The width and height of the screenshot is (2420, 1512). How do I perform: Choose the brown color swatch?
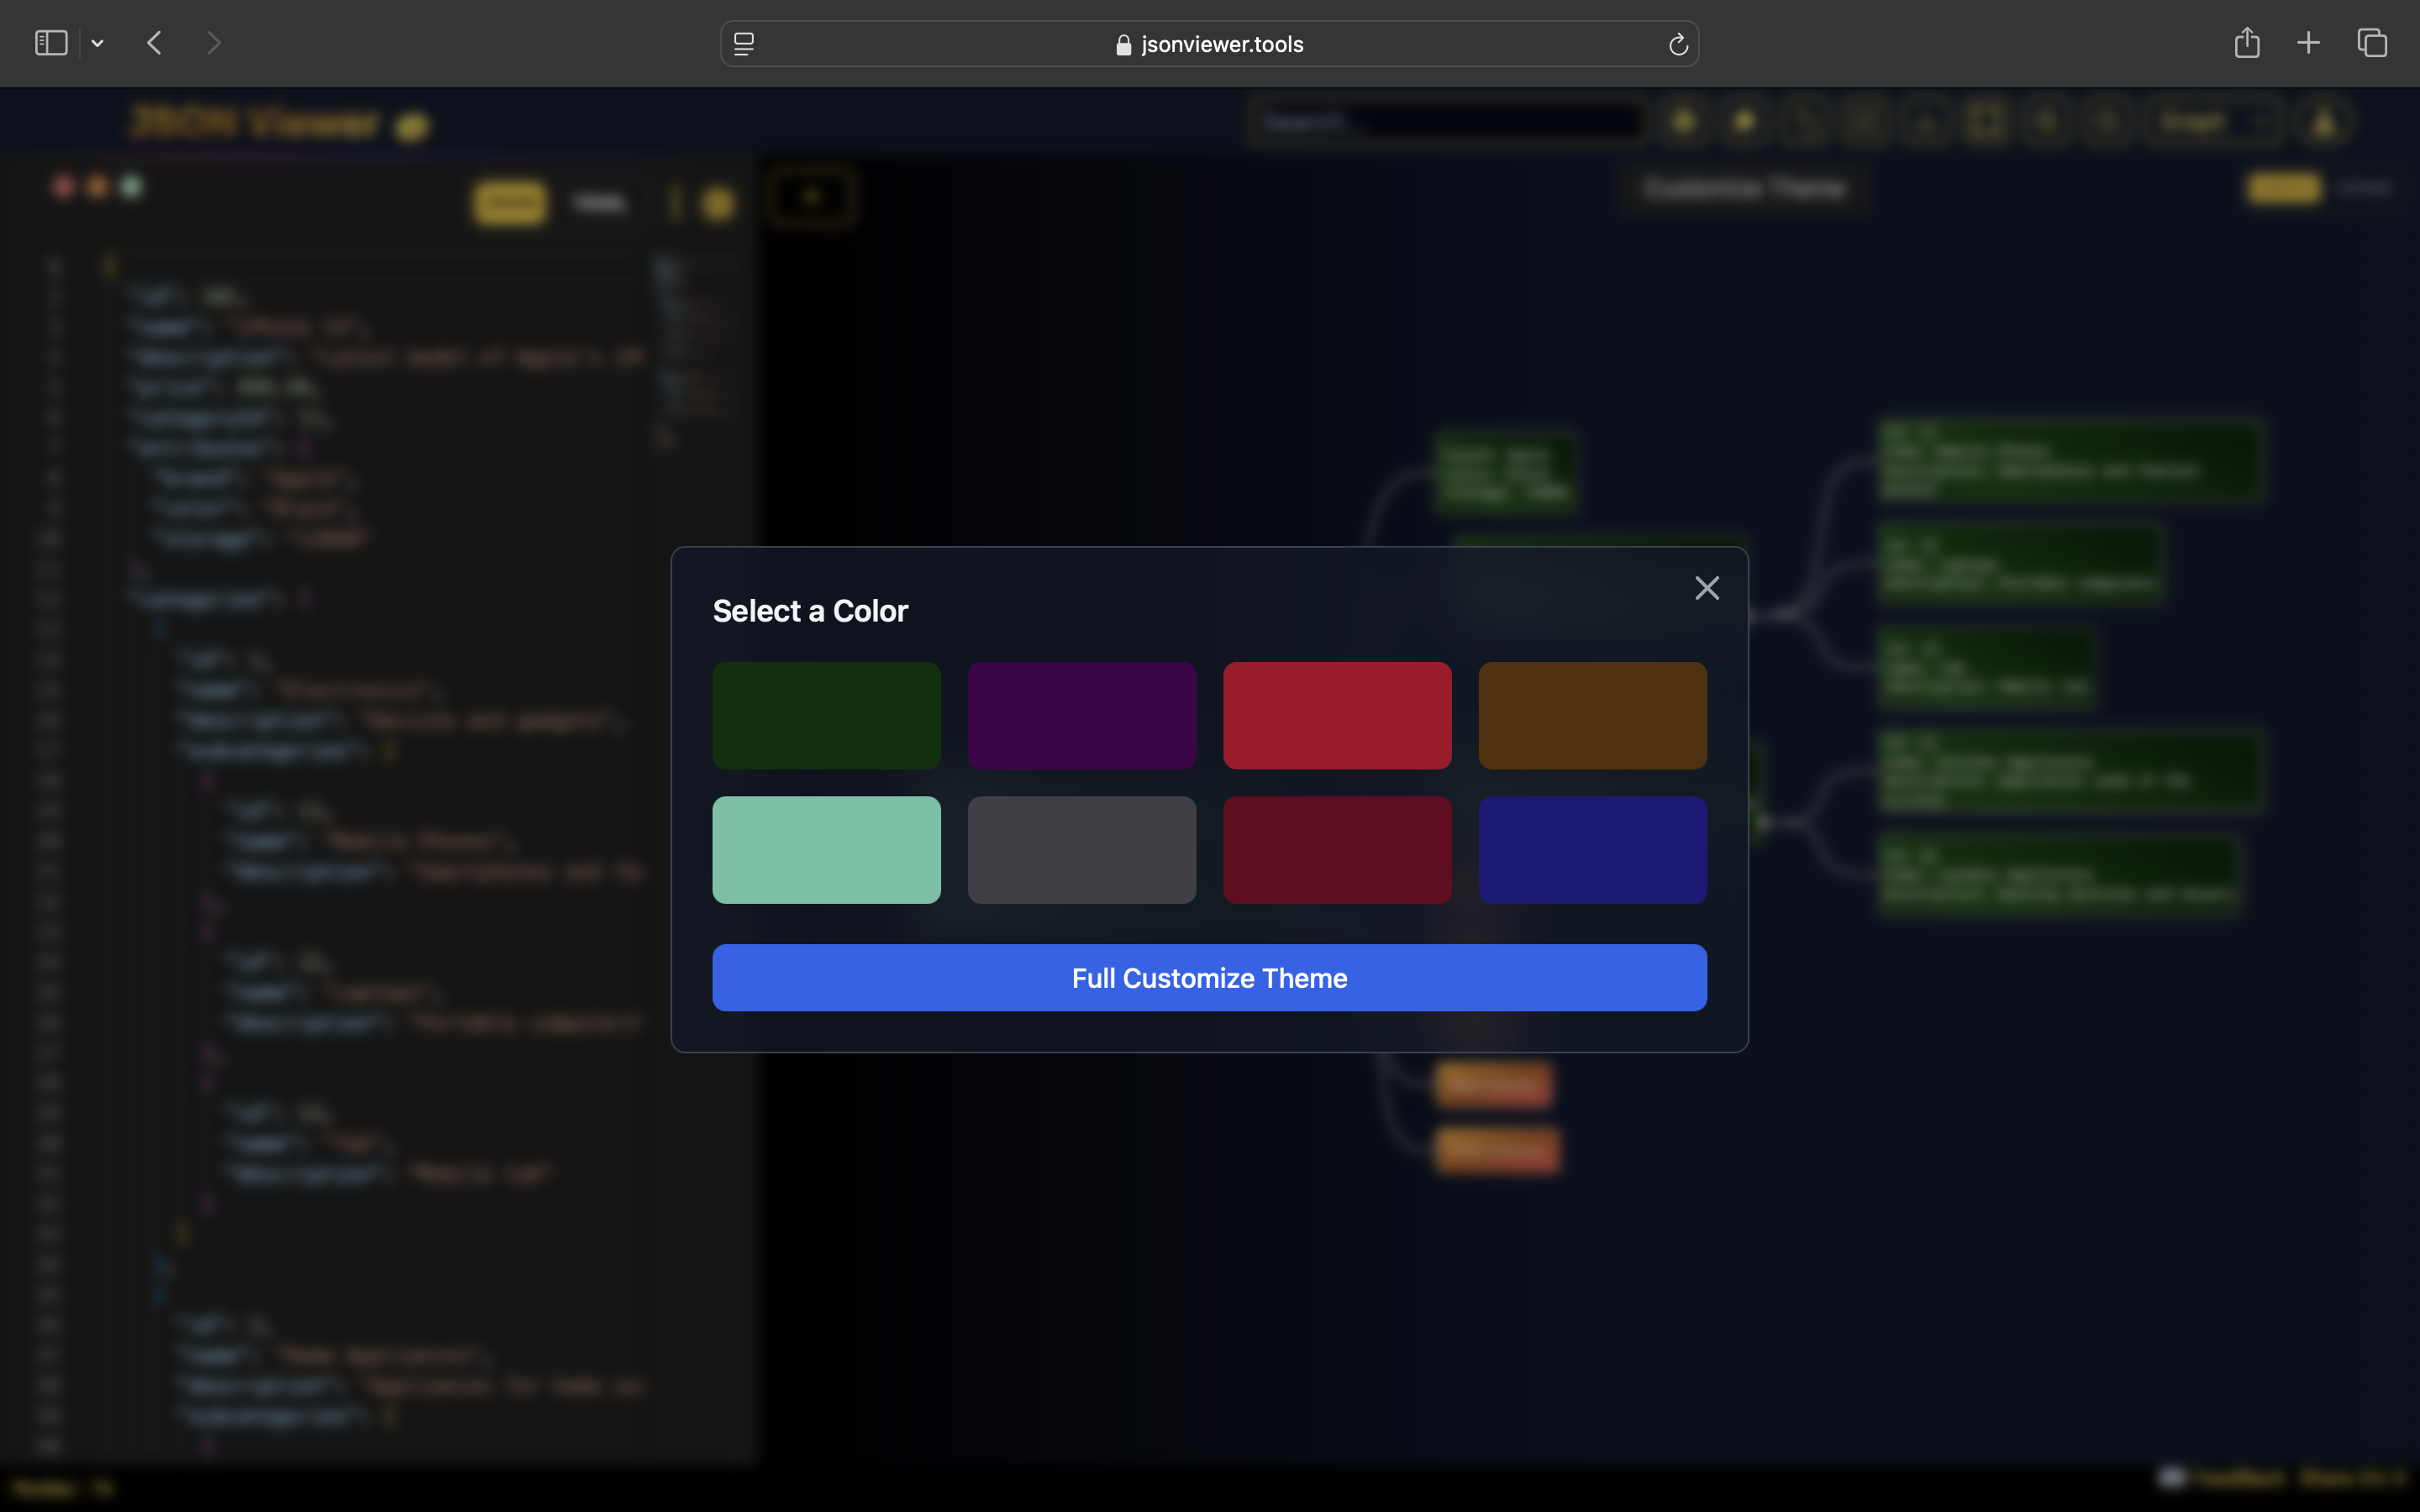click(x=1593, y=715)
